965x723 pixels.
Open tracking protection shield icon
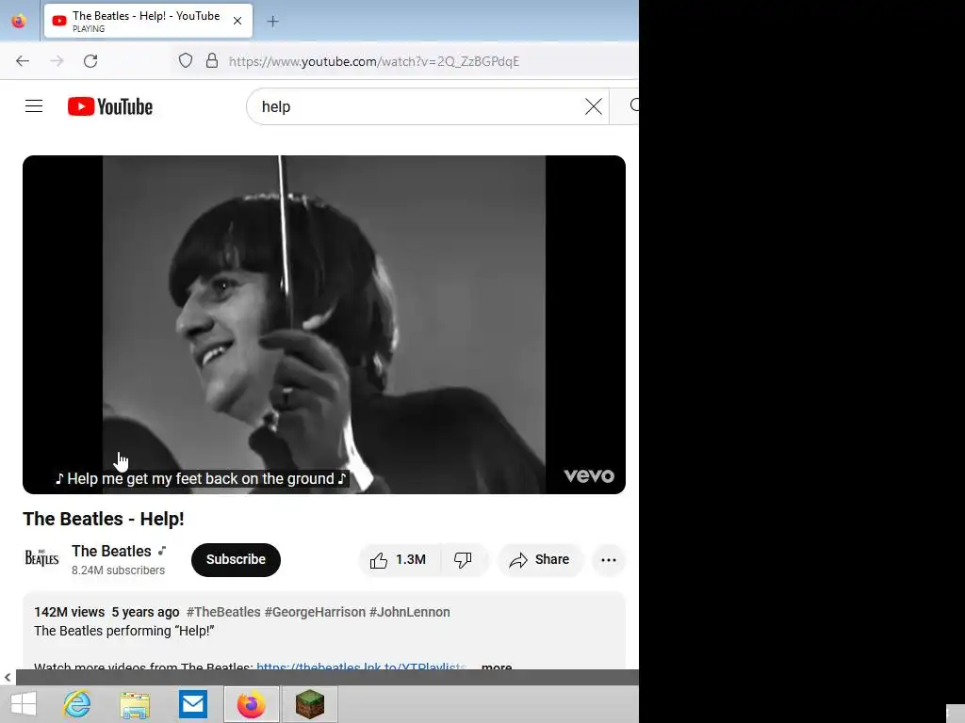pyautogui.click(x=186, y=61)
